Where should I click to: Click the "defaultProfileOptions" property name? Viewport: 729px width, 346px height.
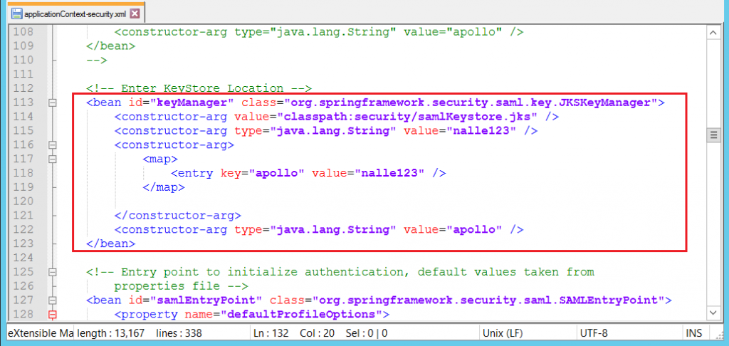click(x=300, y=315)
